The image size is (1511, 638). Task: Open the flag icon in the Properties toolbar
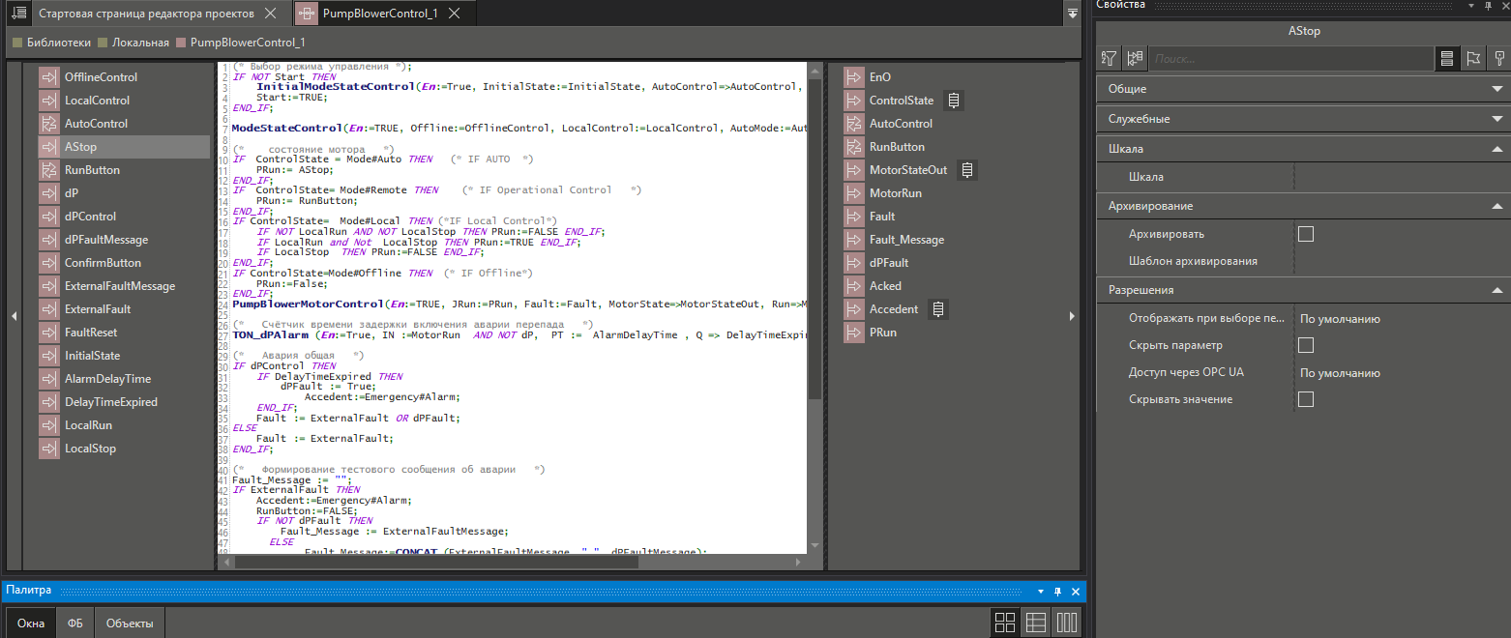[x=1473, y=58]
